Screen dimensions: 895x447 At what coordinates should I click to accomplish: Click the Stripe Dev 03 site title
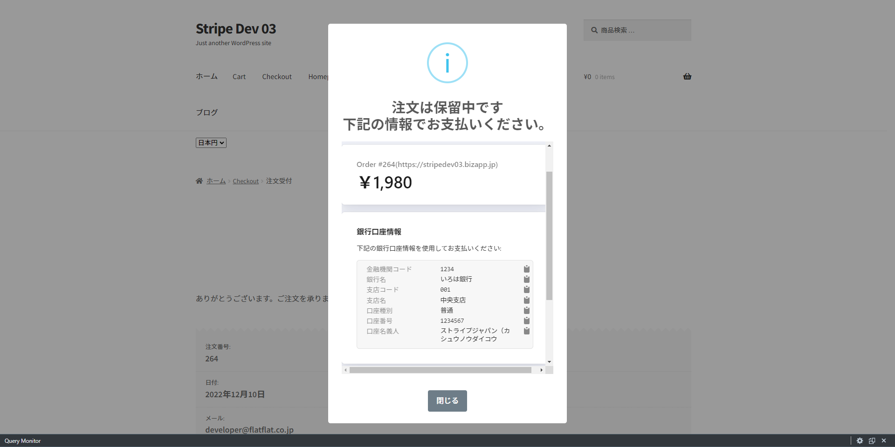[236, 29]
